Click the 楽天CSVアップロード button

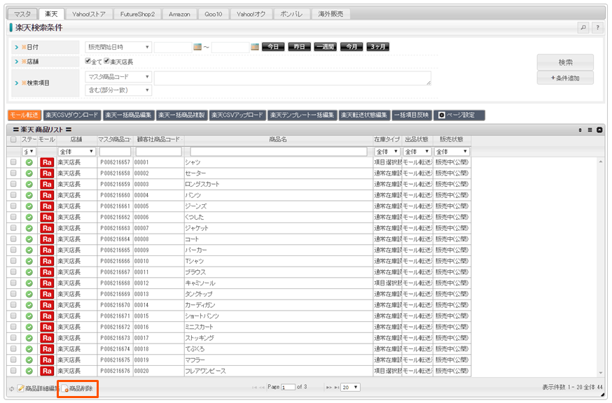(237, 115)
